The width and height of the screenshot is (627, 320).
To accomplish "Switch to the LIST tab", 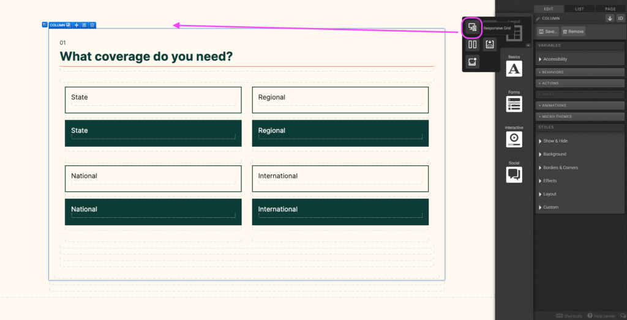I will [x=579, y=9].
